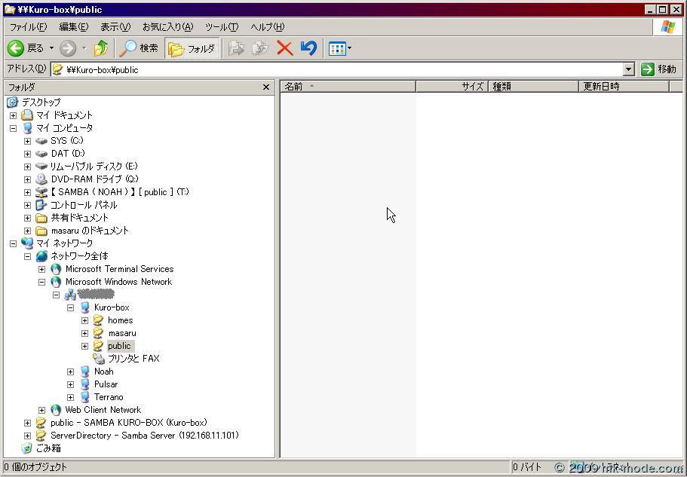Click the red Delete X icon

[284, 48]
